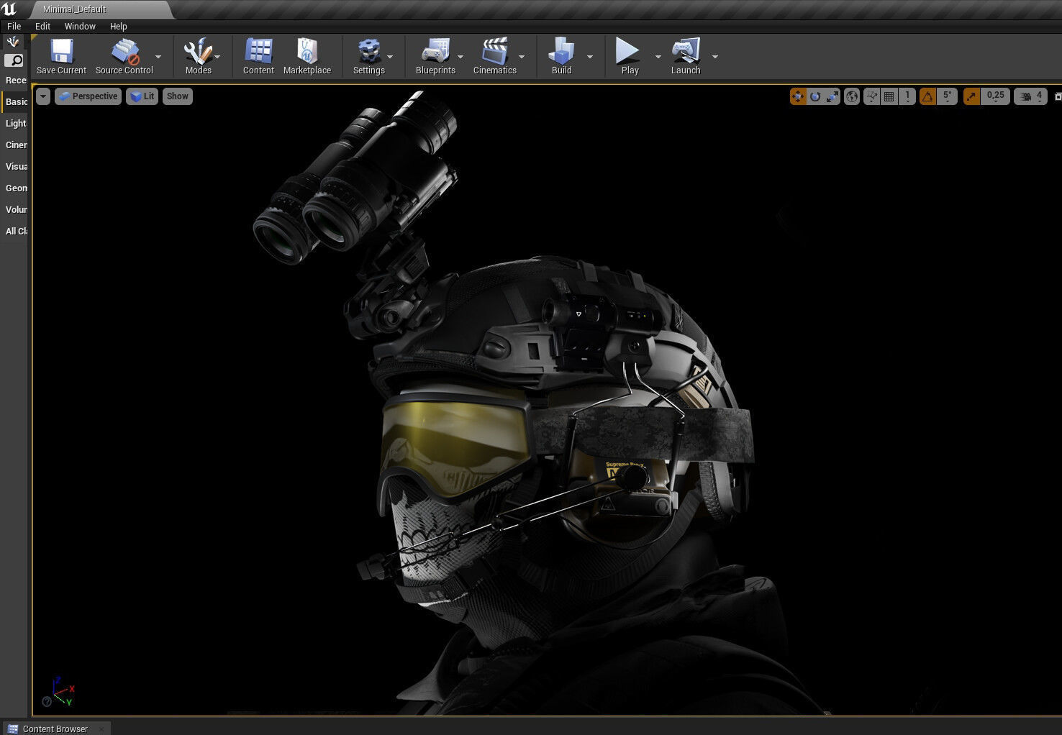Expand the Modes dropdown arrow

217,56
